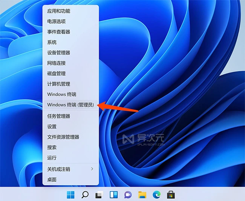Open Microsoft Store taskbar icon

pyautogui.click(x=171, y=195)
